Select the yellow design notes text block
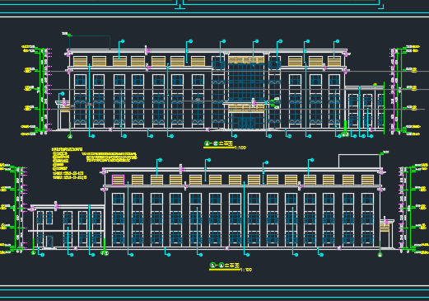429x301 pixels. [94, 163]
